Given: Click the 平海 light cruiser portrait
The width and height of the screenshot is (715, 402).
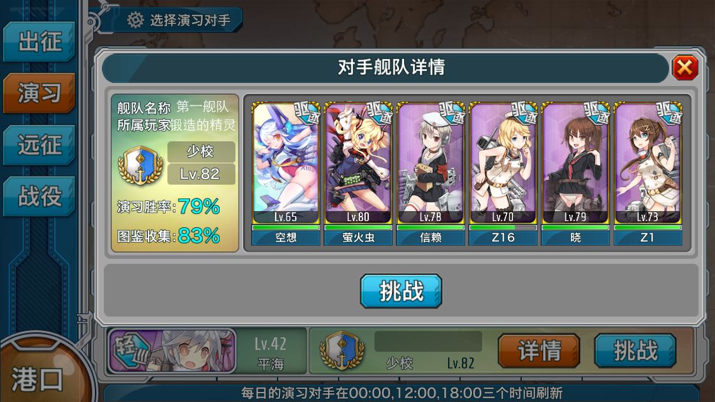Looking at the screenshot, I should click(x=172, y=352).
